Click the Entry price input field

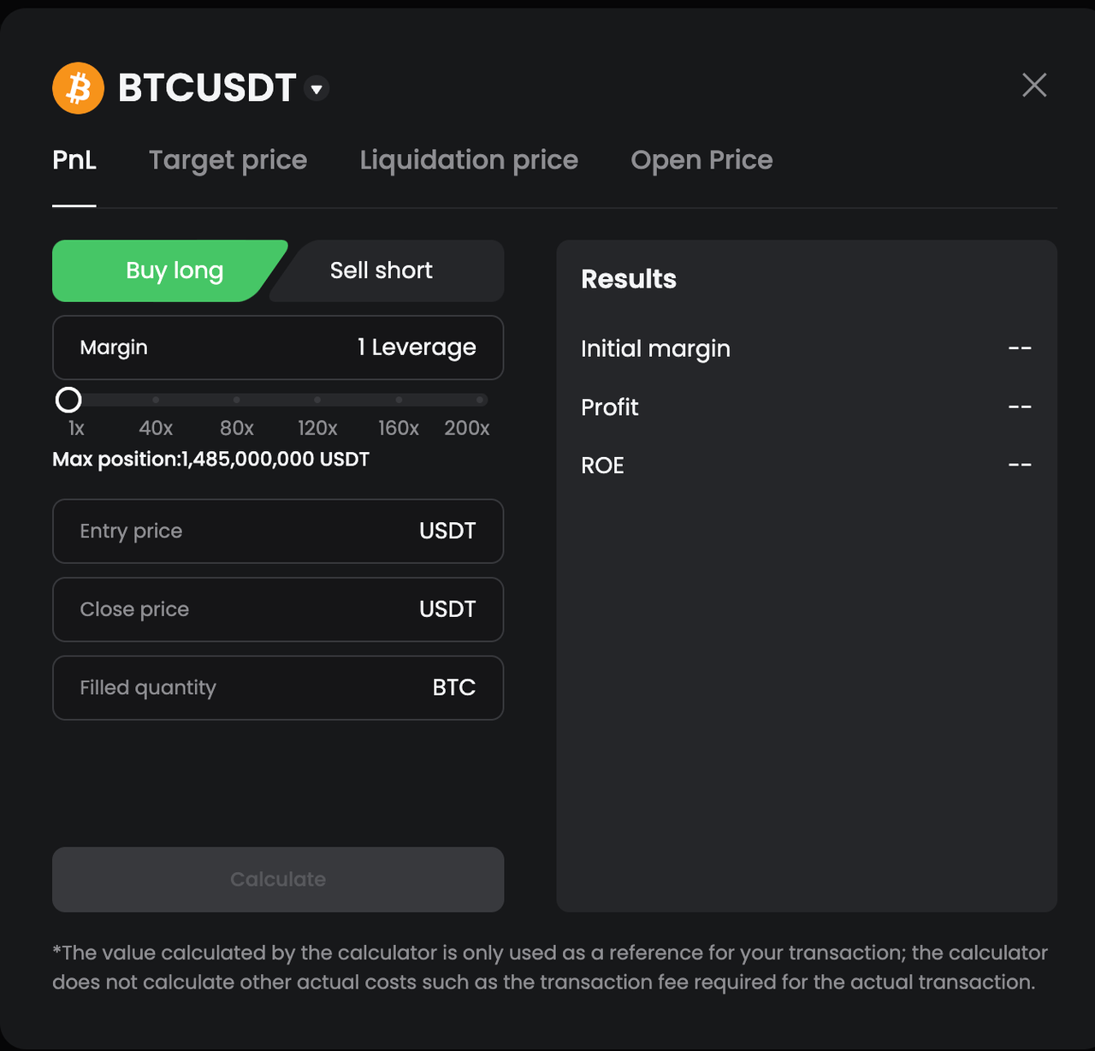pyautogui.click(x=278, y=531)
